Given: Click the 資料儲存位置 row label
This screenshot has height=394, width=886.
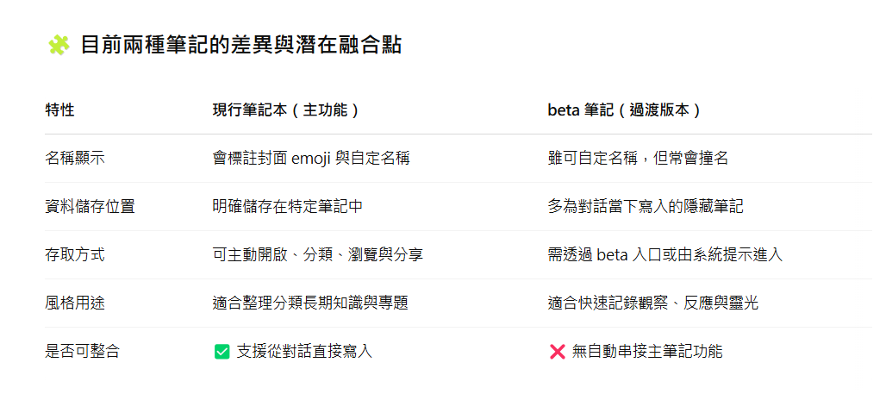Looking at the screenshot, I should point(90,206).
